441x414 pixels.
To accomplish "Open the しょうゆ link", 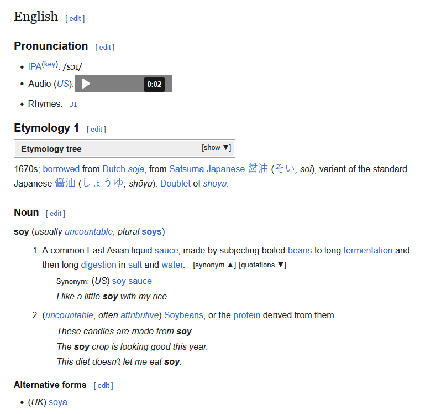I will (103, 183).
